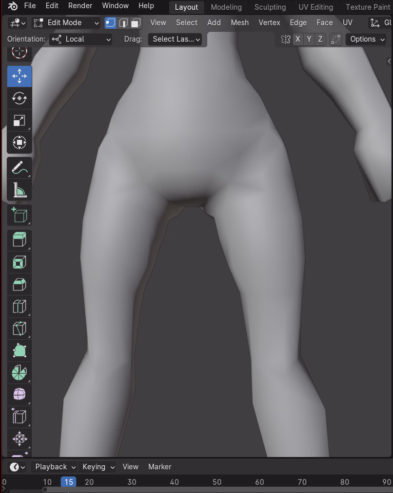Click the current frame 15 marker
Screen dimensions: 393x493
[68, 482]
